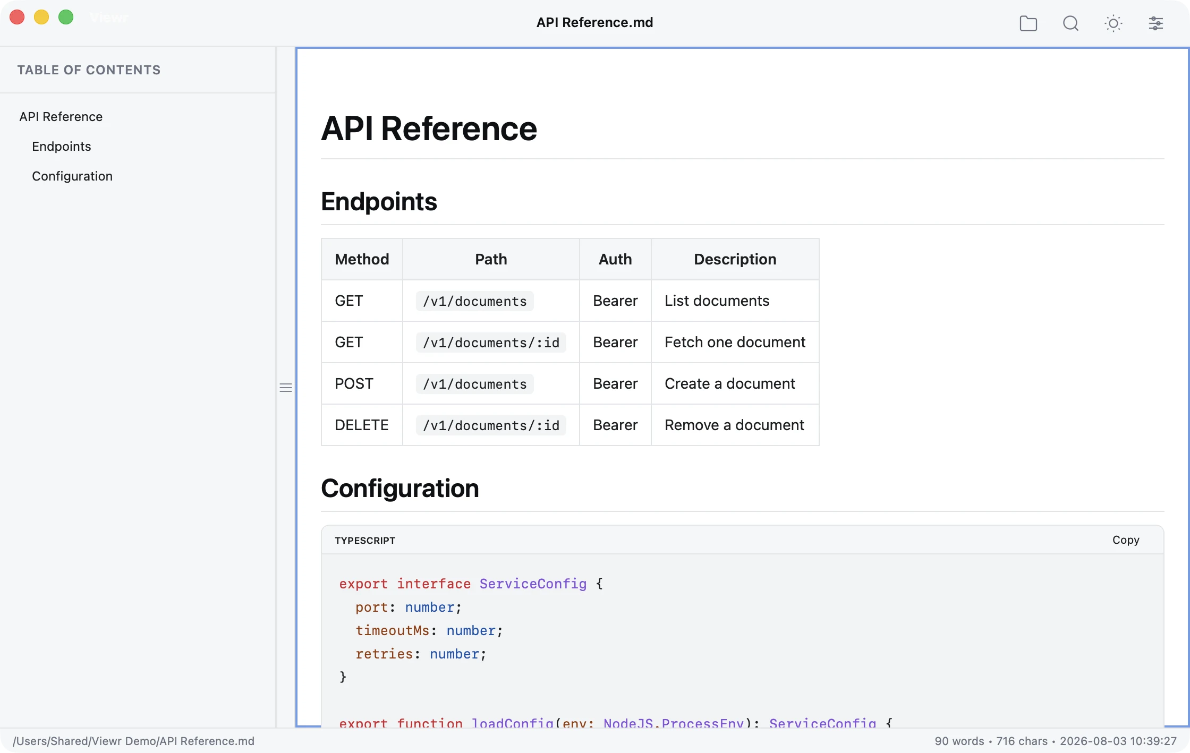
Task: Click the Configuration section heading
Action: click(x=400, y=489)
